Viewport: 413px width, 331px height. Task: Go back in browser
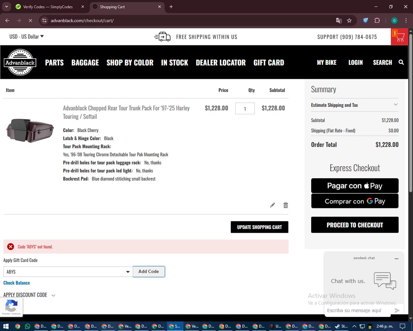[x=7, y=20]
